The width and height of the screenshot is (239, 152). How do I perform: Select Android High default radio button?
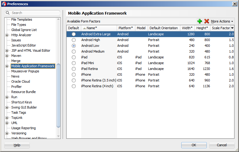74,40
